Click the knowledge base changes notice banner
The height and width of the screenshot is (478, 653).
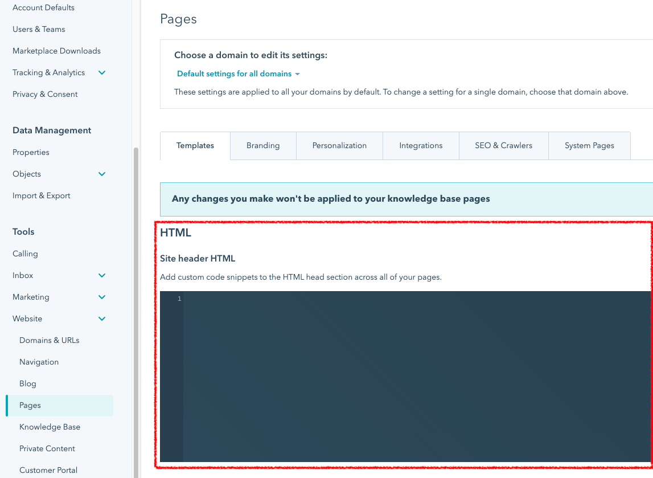click(406, 199)
